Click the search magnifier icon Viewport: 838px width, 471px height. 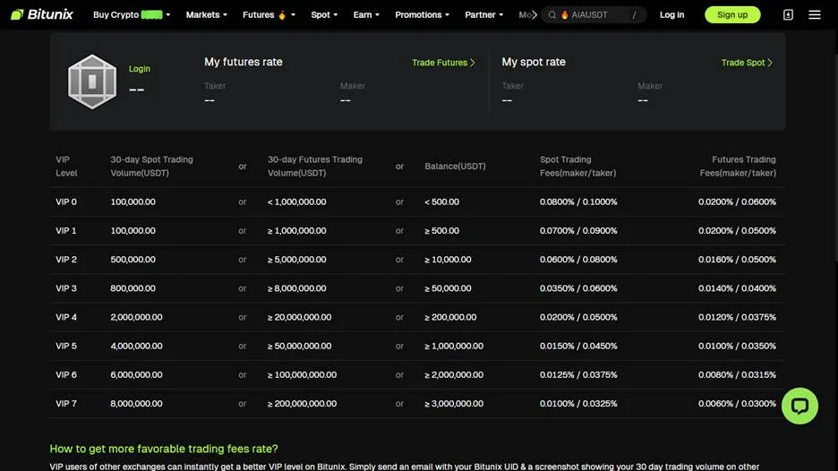point(552,15)
